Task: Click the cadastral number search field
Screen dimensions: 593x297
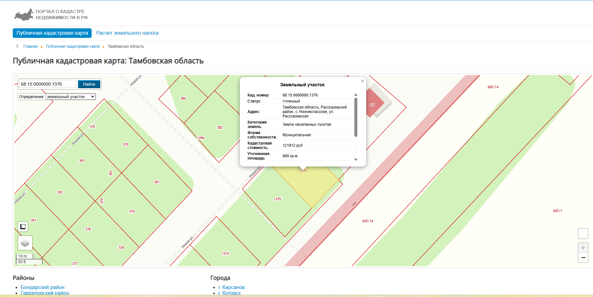Action: tap(48, 84)
